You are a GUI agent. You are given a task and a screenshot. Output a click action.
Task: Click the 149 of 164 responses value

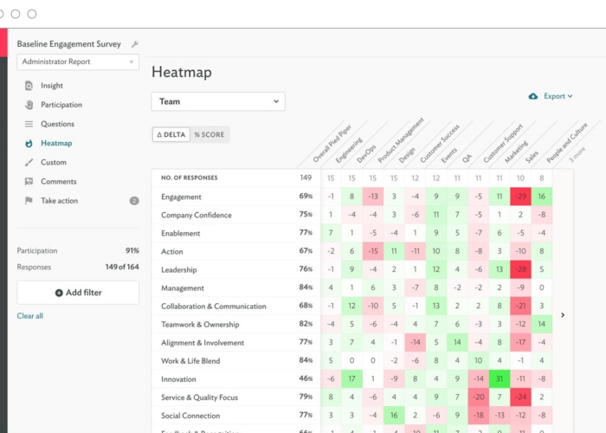point(122,267)
